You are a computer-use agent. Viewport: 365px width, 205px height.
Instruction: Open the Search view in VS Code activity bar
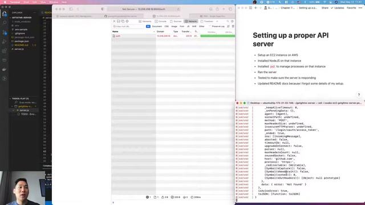(4, 23)
